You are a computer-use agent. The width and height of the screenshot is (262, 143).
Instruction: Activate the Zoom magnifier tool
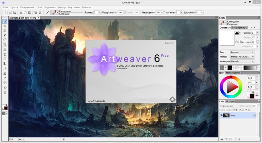click(5, 88)
